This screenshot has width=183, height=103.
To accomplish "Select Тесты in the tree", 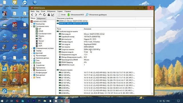I will (37, 78).
